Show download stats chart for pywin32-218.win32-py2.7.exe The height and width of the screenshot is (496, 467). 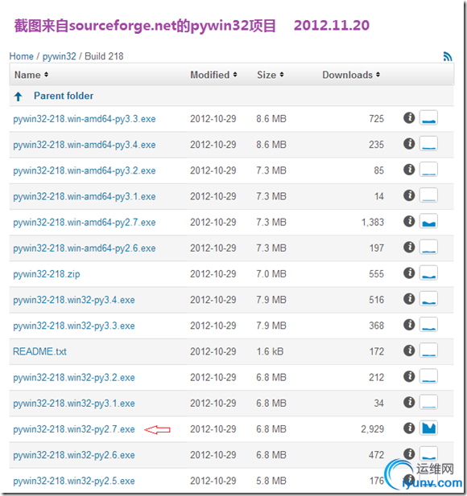428,428
